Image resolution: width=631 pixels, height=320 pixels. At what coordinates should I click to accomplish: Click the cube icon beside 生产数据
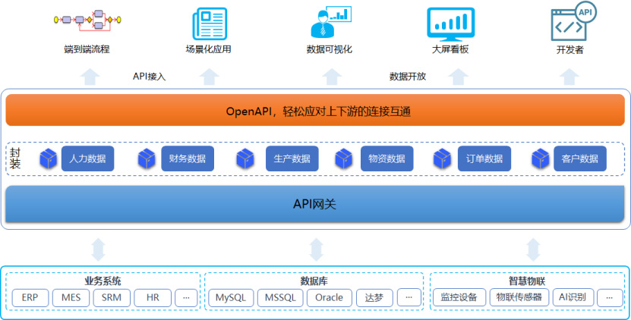(x=245, y=158)
